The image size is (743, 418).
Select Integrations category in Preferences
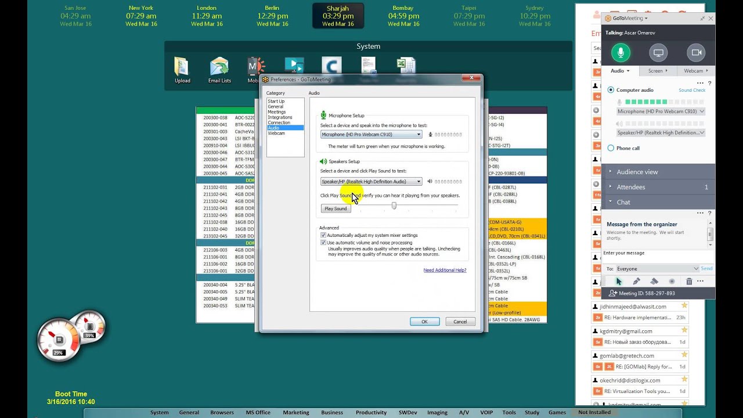(280, 117)
